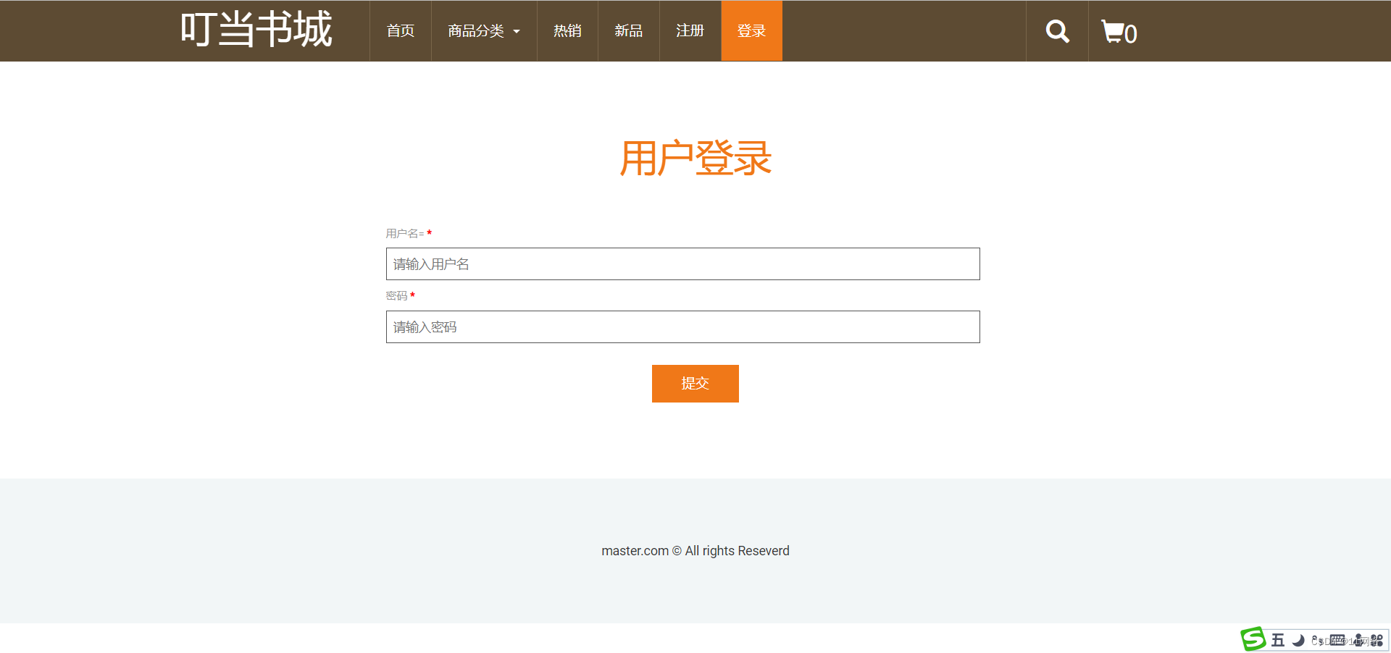Expand the 商品分类 dropdown menu
The height and width of the screenshot is (653, 1391).
pyautogui.click(x=483, y=30)
